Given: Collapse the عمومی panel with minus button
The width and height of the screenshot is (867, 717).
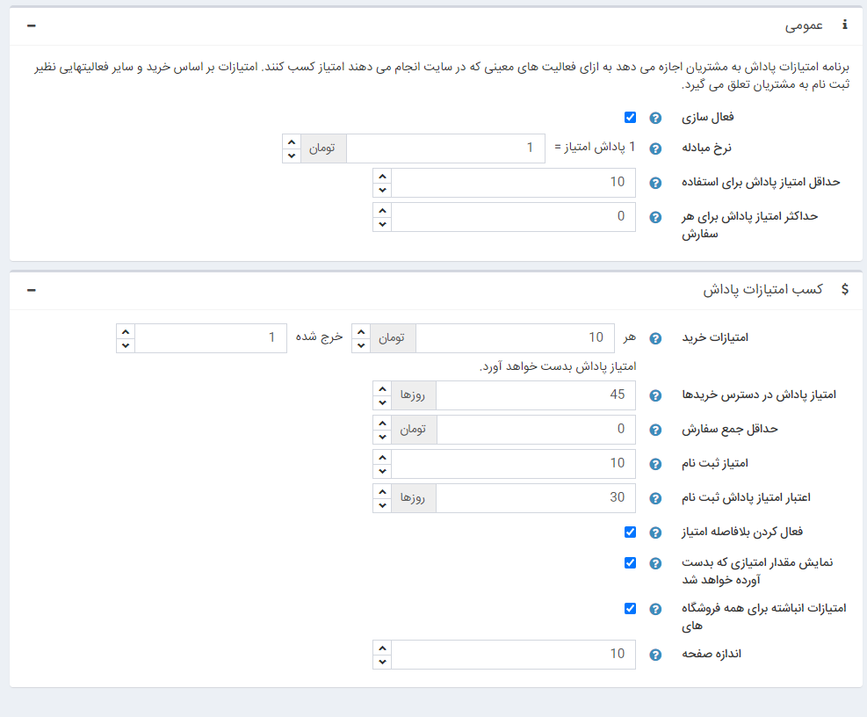Looking at the screenshot, I should (32, 25).
